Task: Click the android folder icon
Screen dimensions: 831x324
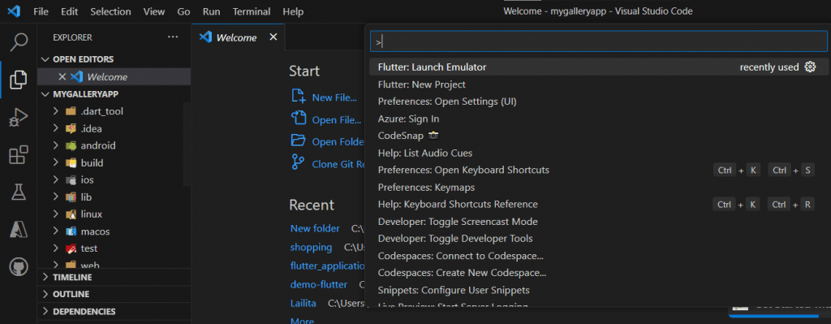Action: point(71,145)
